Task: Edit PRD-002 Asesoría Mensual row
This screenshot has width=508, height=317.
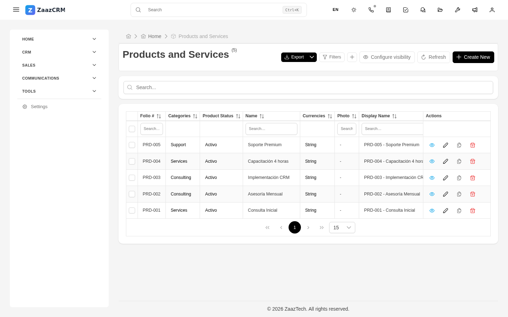Action: point(446,194)
